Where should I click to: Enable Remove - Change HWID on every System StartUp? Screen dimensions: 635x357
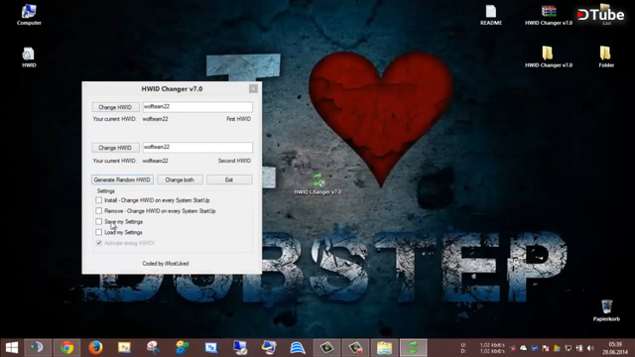[99, 211]
